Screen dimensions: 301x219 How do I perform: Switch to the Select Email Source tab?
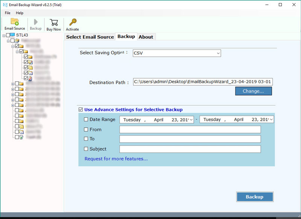(90, 37)
